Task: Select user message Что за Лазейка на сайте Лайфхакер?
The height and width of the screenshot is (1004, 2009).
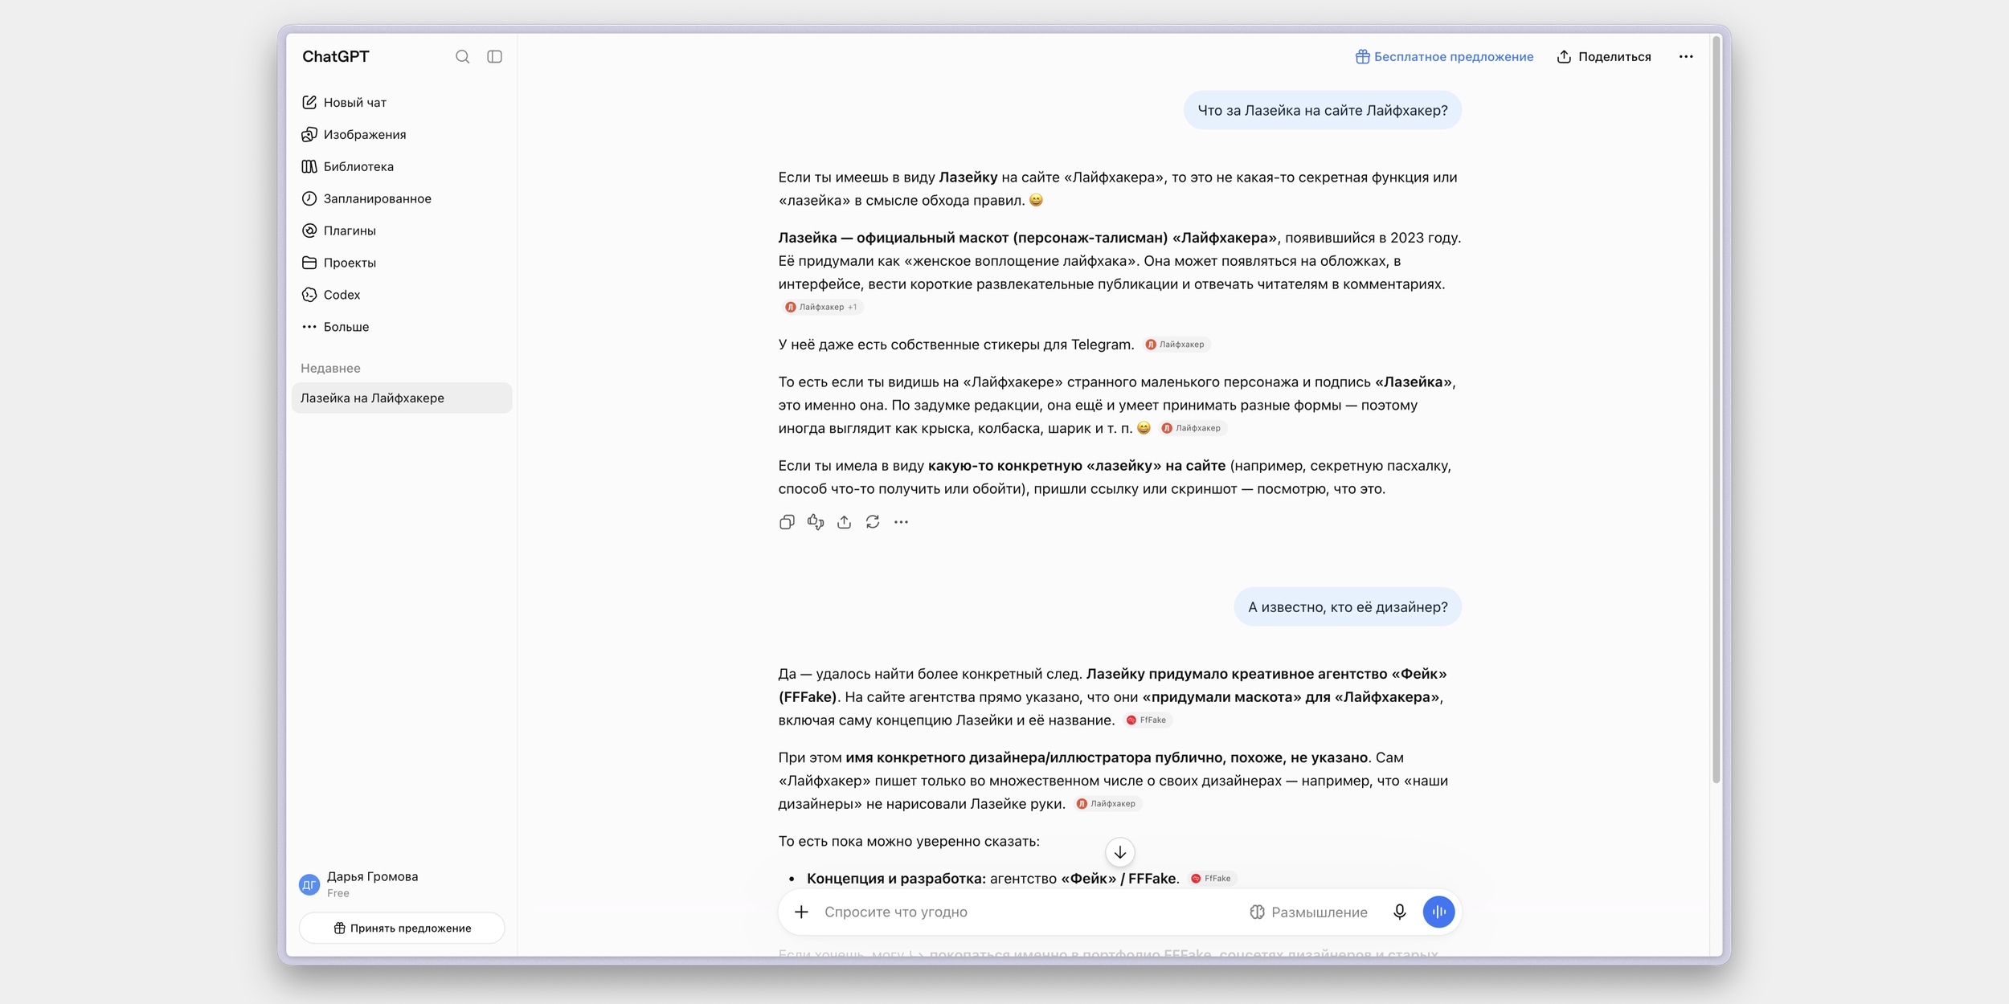Action: (x=1322, y=110)
